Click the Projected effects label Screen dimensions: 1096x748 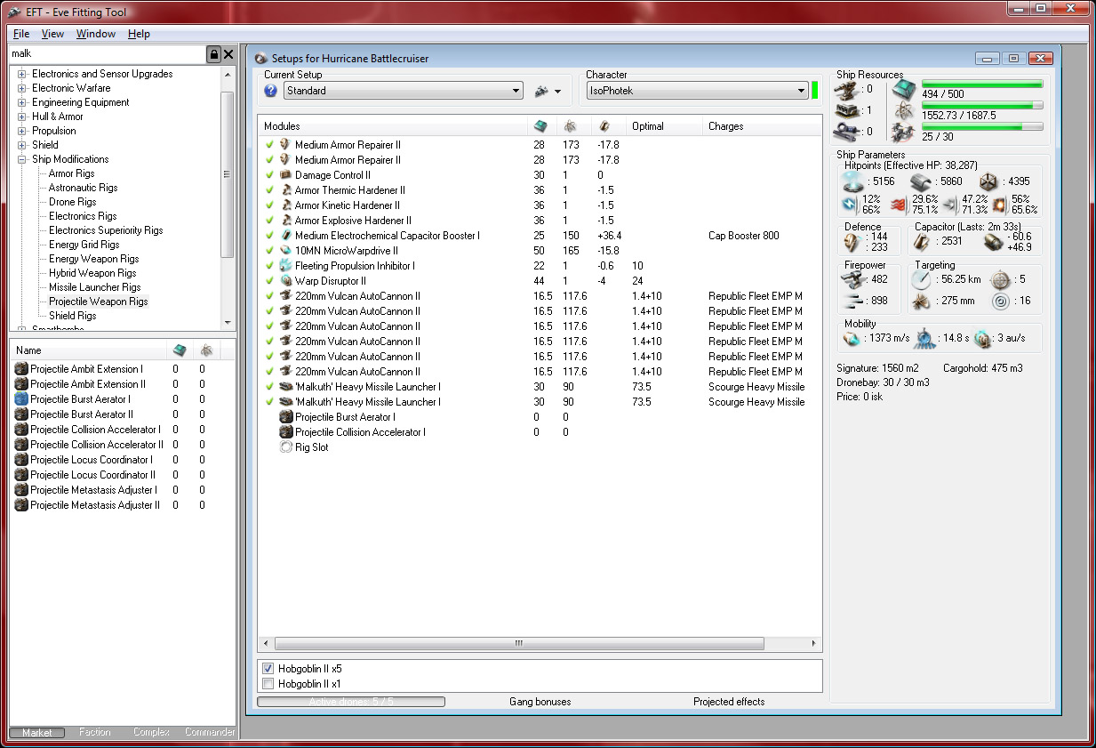[x=729, y=702]
